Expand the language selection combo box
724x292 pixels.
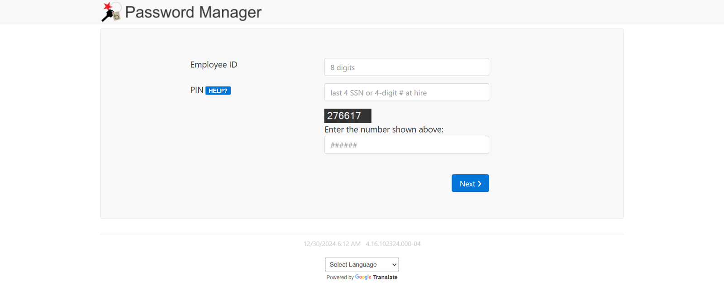pyautogui.click(x=362, y=264)
